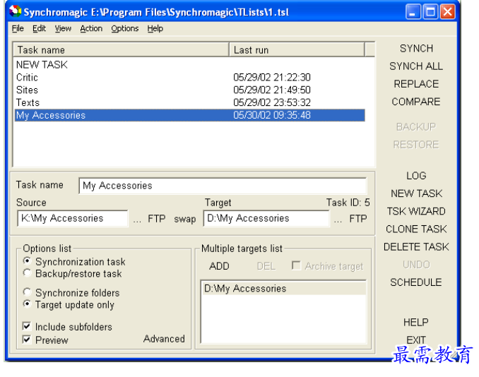Click ADD in Multiple targets list
The image size is (479, 377).
(x=219, y=266)
